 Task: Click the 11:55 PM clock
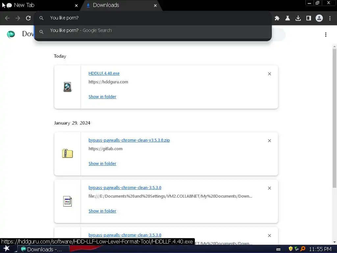tap(320, 249)
